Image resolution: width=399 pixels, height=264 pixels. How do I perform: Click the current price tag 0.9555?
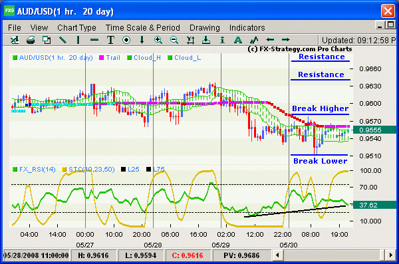[x=374, y=130]
